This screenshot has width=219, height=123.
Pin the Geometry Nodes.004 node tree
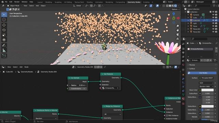(105, 67)
